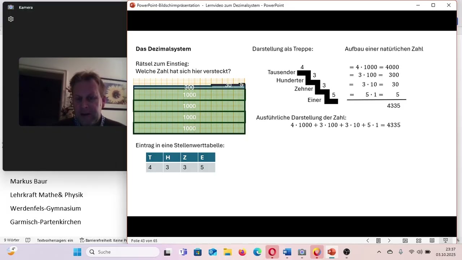Click 'Textvorhersagen: ein' in Word status bar
462x260 pixels.
click(x=55, y=240)
